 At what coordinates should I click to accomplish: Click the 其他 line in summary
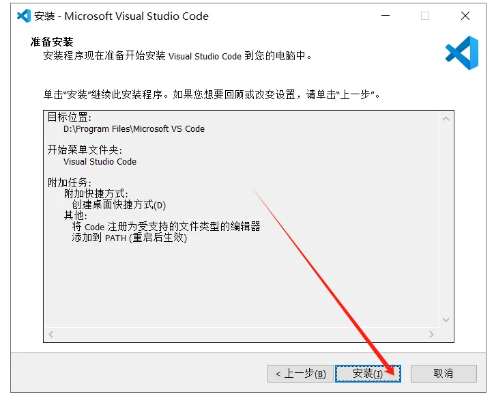76,215
